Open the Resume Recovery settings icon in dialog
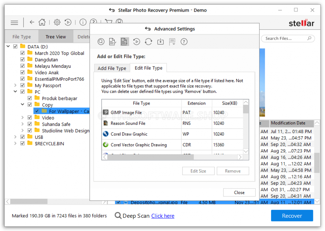 tap(136, 42)
